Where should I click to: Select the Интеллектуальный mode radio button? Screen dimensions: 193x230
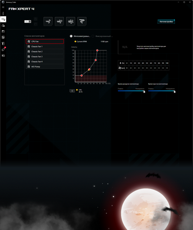click(x=71, y=36)
